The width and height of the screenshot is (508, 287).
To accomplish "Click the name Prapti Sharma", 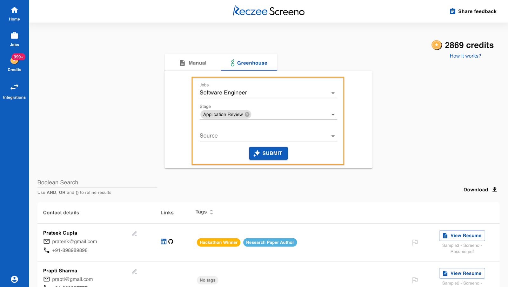I will (60, 271).
